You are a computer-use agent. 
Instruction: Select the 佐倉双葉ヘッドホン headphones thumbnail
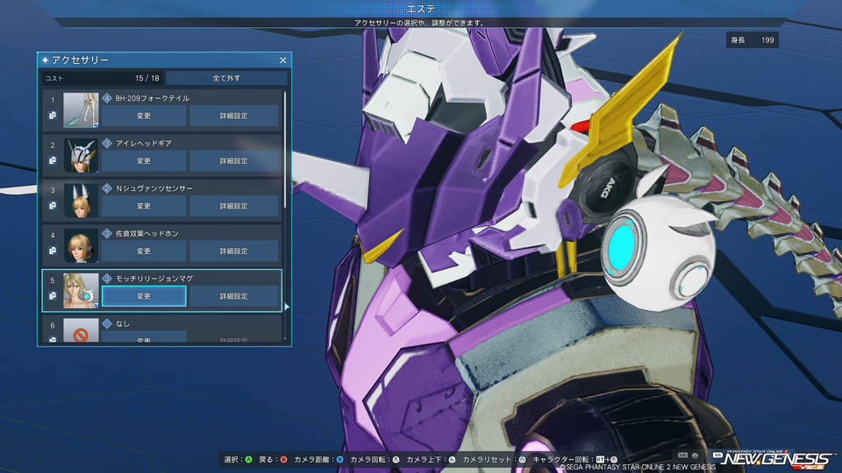(81, 245)
